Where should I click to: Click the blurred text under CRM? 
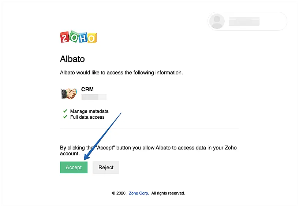[94, 97]
